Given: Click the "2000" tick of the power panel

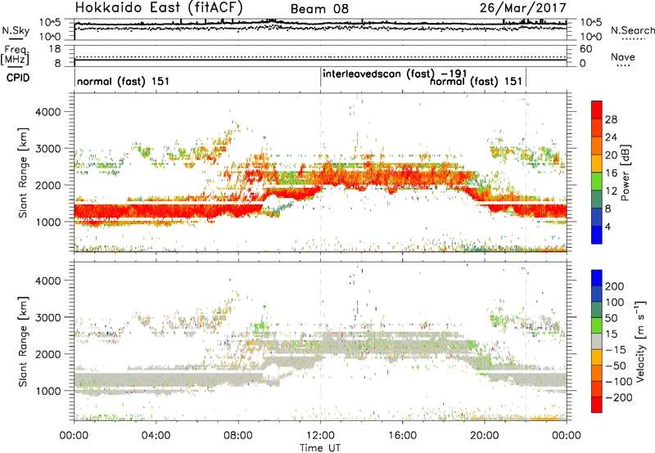Looking at the screenshot, I should 47,185.
